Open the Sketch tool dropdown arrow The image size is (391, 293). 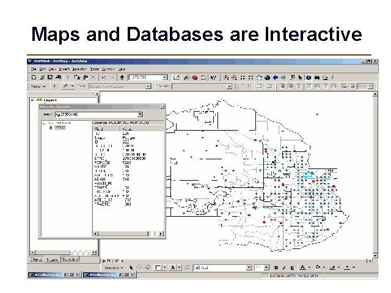pyautogui.click(x=72, y=87)
